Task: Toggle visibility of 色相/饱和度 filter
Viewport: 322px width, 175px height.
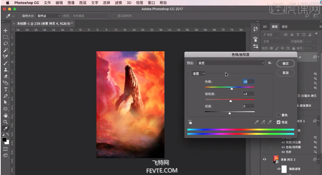Action: [283, 147]
